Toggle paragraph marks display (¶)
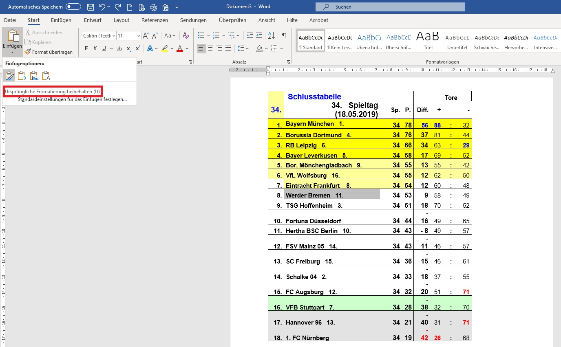Viewport: 561px width, 347px height. [284, 36]
